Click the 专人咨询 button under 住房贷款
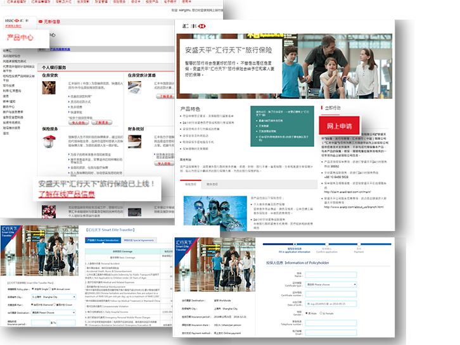This screenshot has height=345, width=460. (79, 123)
